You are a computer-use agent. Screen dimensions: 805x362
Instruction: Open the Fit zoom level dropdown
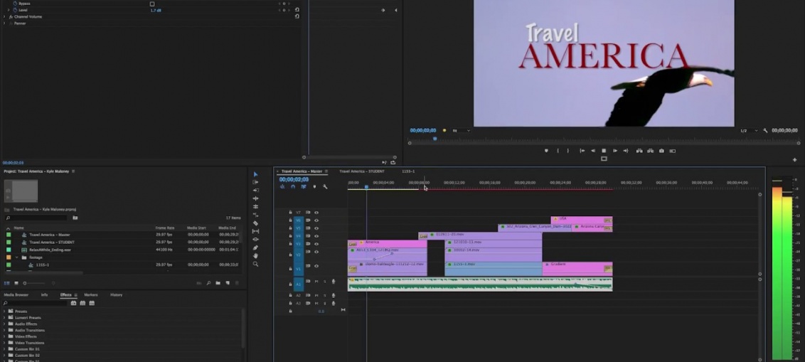pos(461,131)
